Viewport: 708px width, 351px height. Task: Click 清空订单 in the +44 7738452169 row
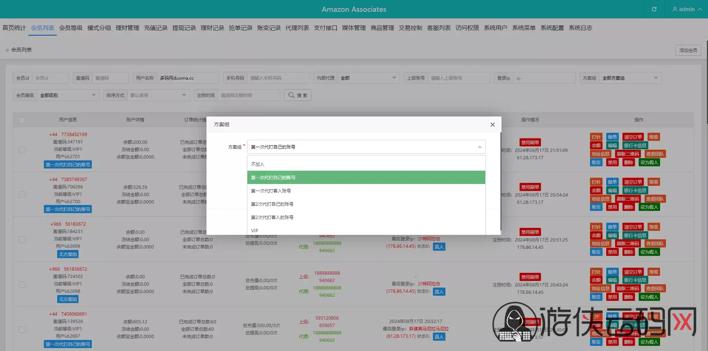point(633,137)
